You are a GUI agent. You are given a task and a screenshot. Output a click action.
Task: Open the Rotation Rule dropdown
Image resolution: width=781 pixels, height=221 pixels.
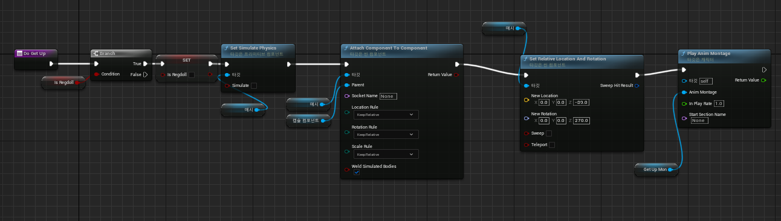pos(386,134)
